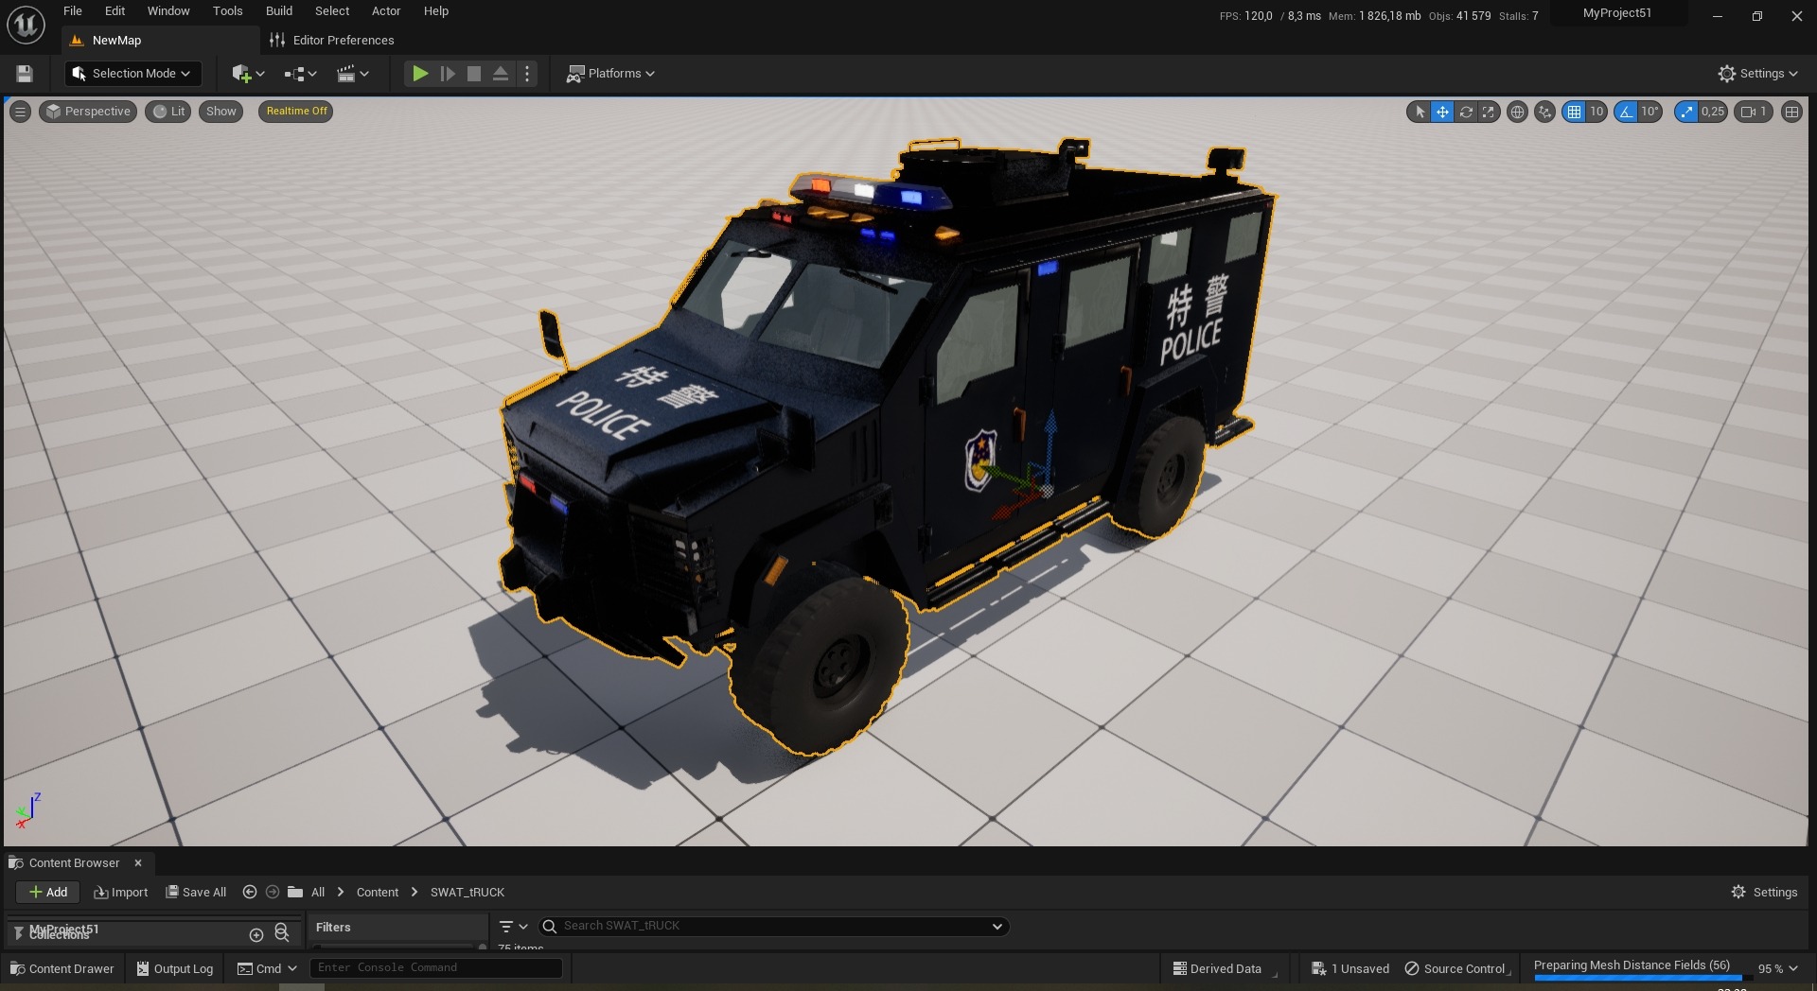
Task: Open the Actor menu
Action: coord(386,11)
